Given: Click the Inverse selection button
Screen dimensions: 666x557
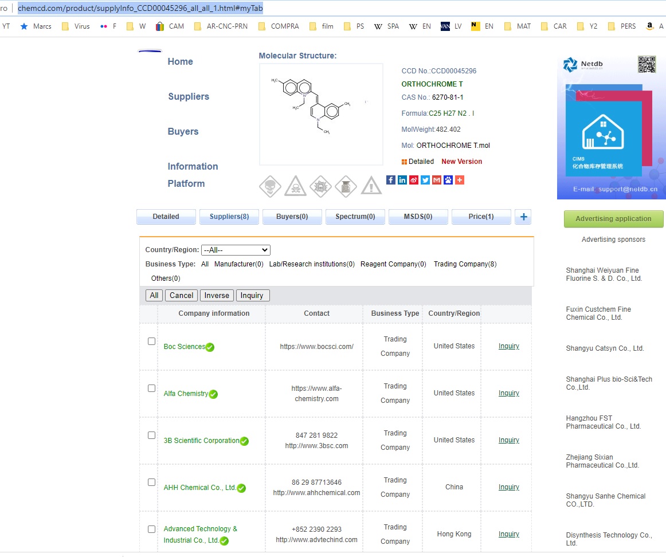Looking at the screenshot, I should (x=217, y=296).
